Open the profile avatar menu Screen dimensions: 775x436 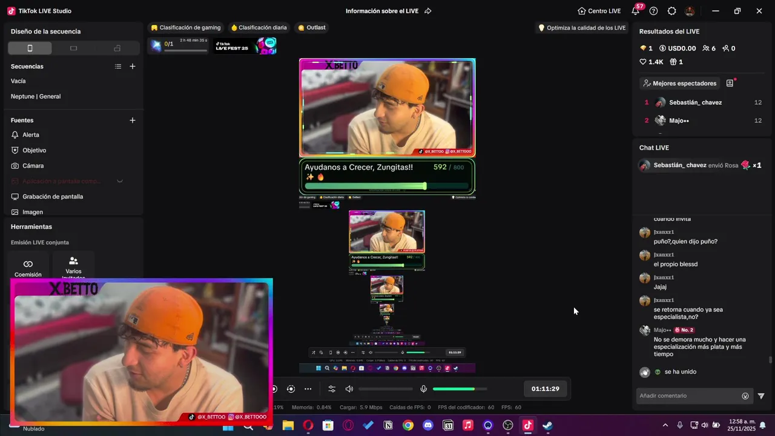tap(690, 11)
